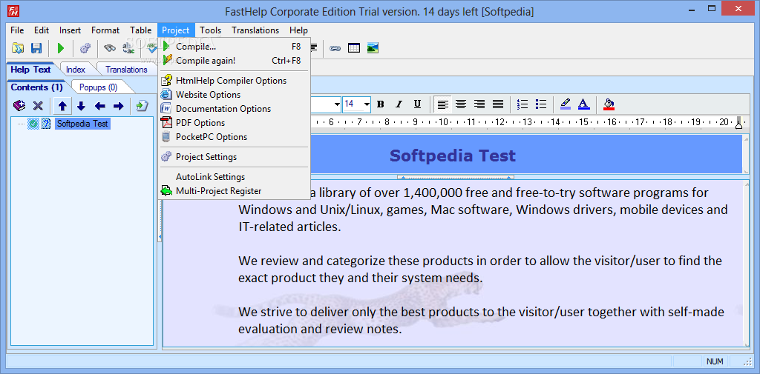The width and height of the screenshot is (760, 374).
Task: Close the open Project menu
Action: (176, 30)
